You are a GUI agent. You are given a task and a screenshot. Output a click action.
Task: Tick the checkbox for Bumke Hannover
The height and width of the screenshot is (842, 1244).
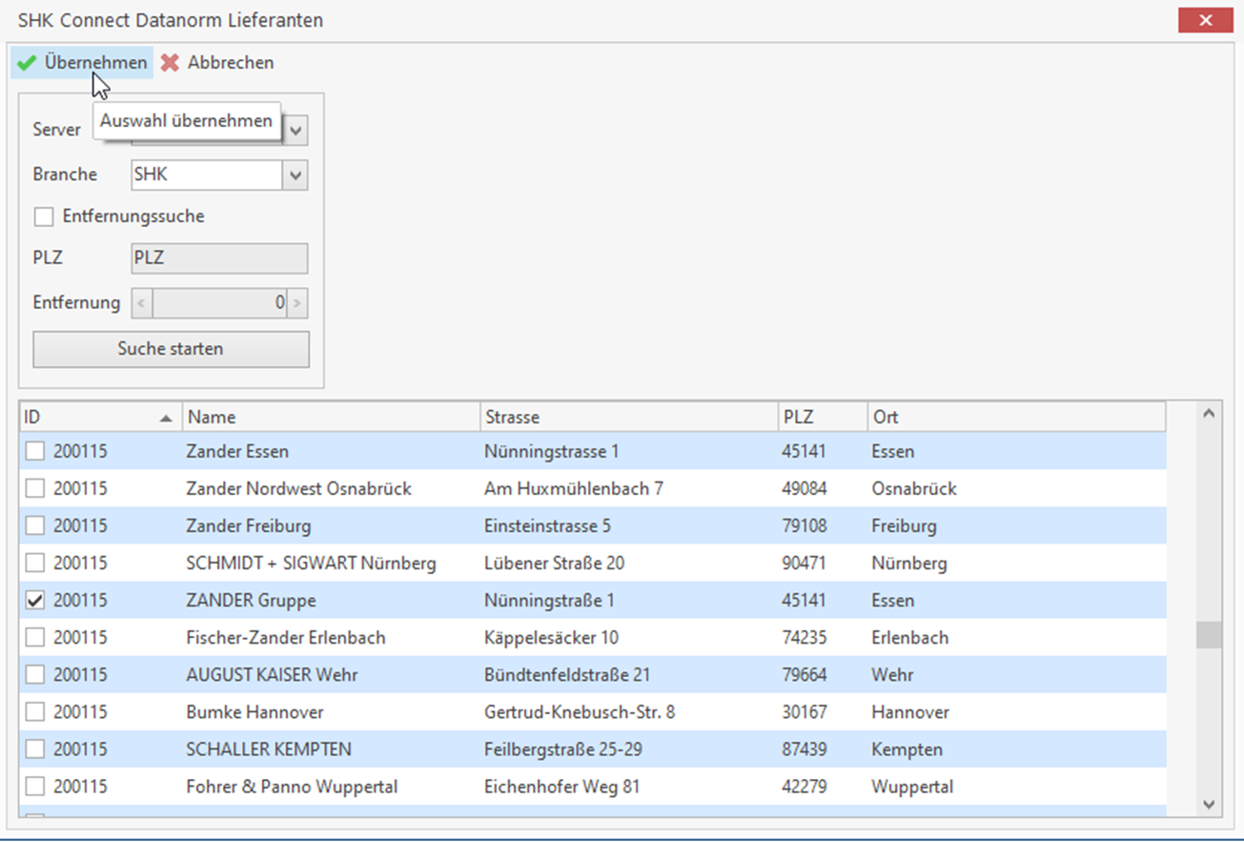[x=35, y=712]
